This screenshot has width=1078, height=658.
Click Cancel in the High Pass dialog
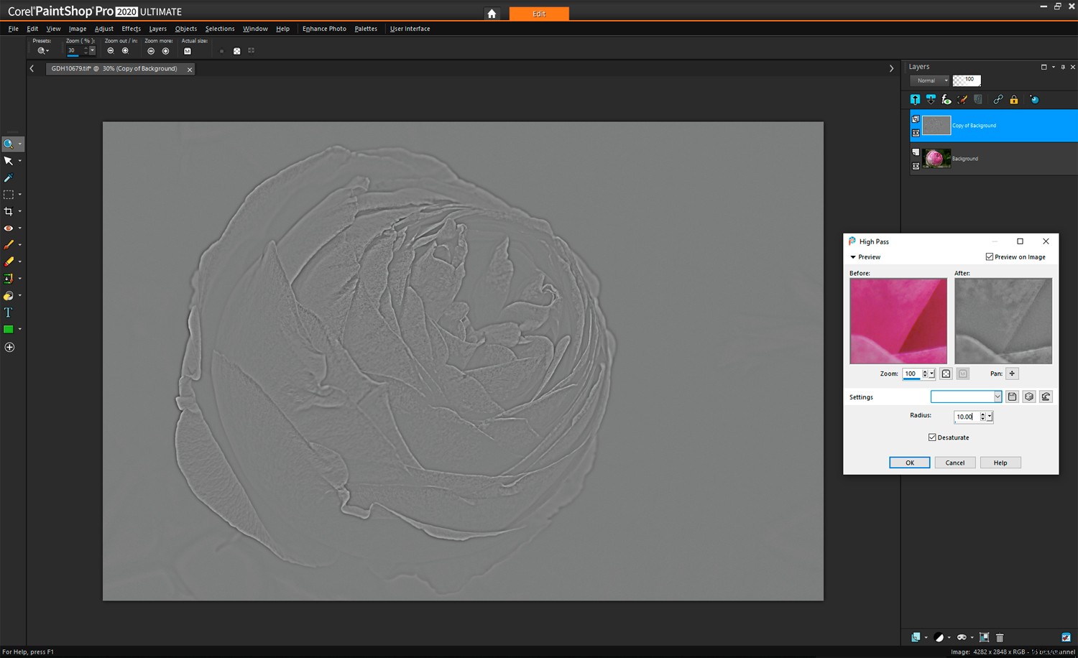tap(955, 462)
